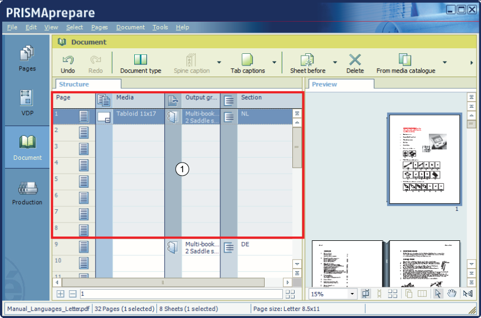Expand the Sheet before dropdown arrow
This screenshot has height=318, width=481.
335,62
